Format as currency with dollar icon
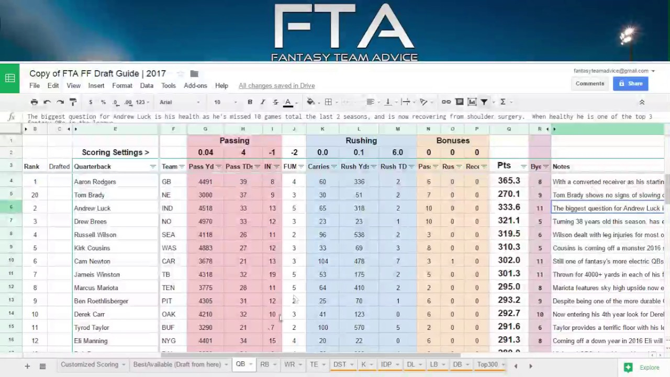This screenshot has height=377, width=670. 91,102
